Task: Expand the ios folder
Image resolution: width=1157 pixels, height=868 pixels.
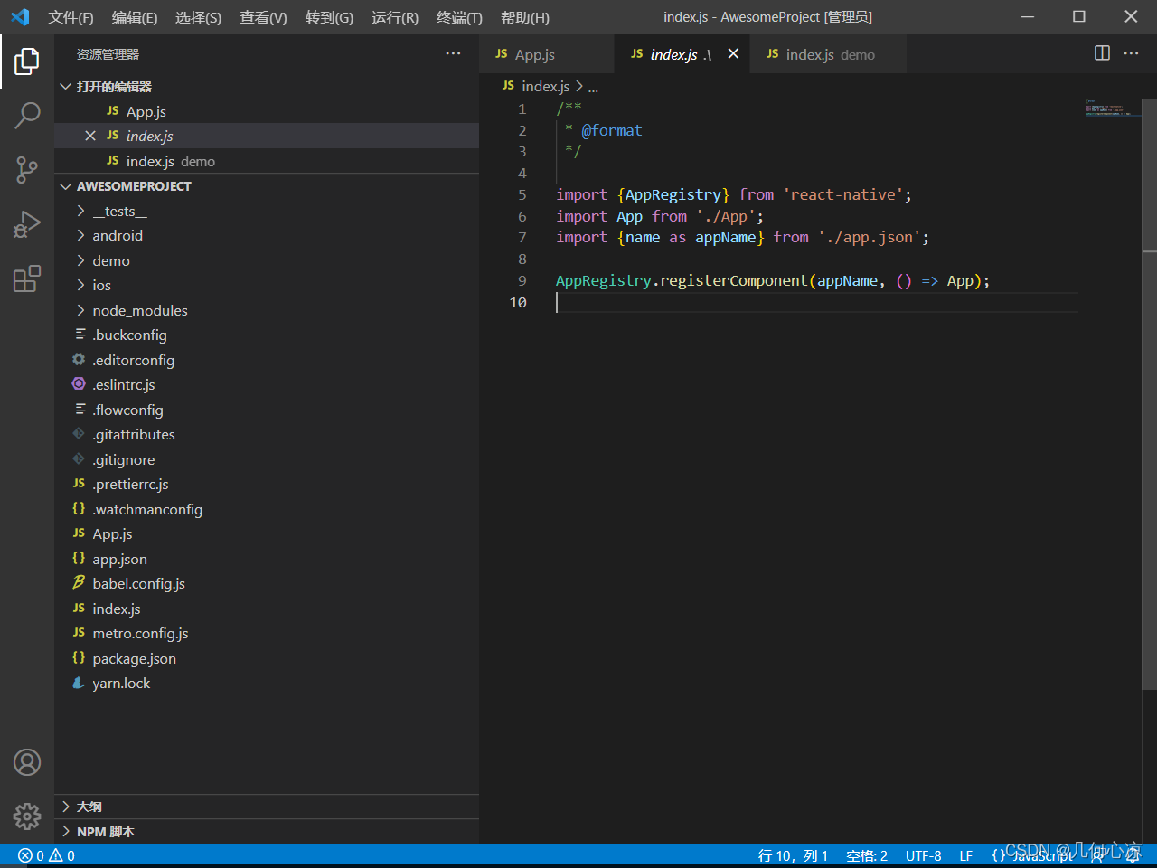Action: [267, 285]
